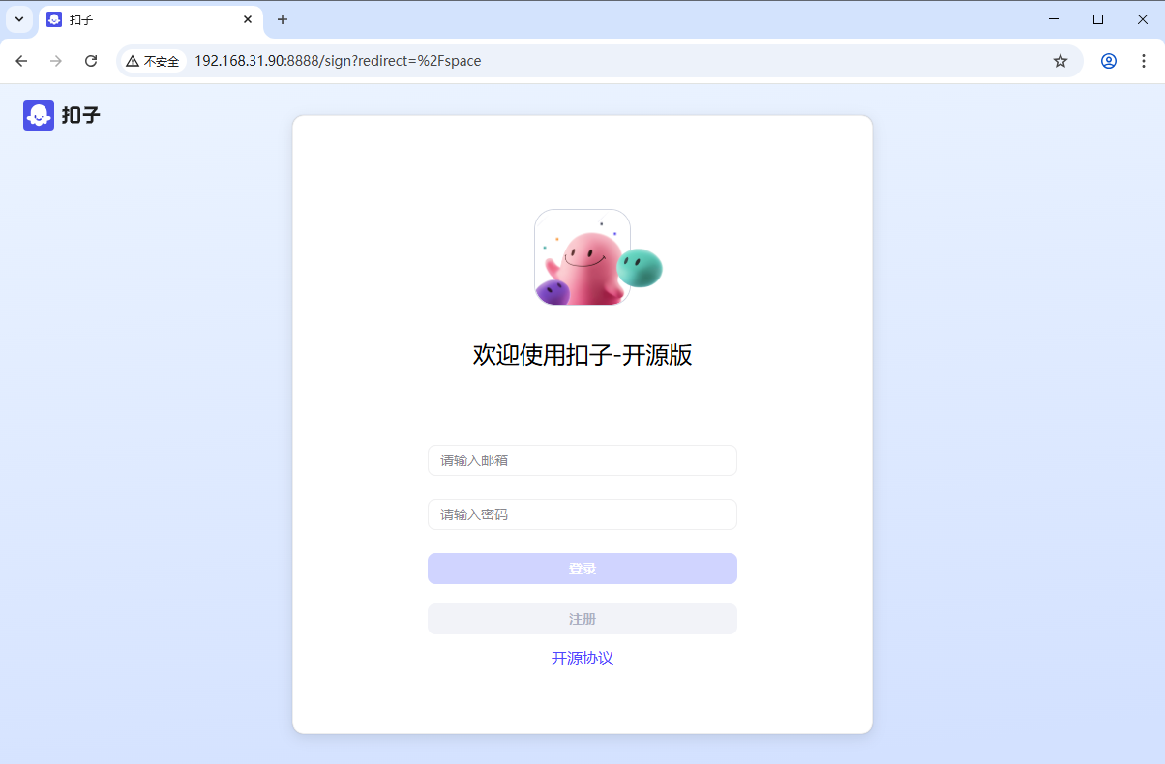Bookmark this page with the star icon

[1060, 60]
